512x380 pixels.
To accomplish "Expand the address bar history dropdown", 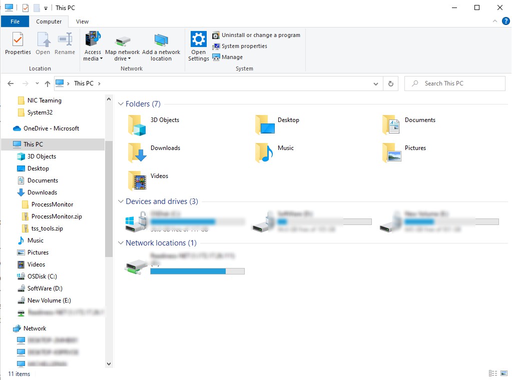I will [376, 83].
